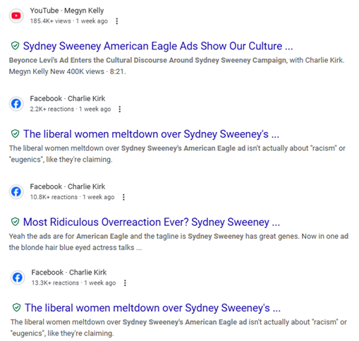Viewport: 359px width, 341px height.
Task: Click the Facebook icon next to 2.2K+ reactions result
Action: pos(16,104)
